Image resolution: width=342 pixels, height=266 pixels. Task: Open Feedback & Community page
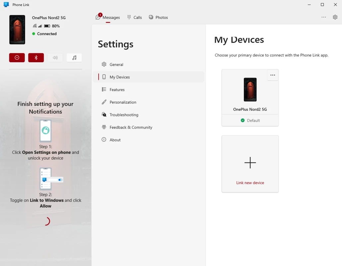(131, 127)
